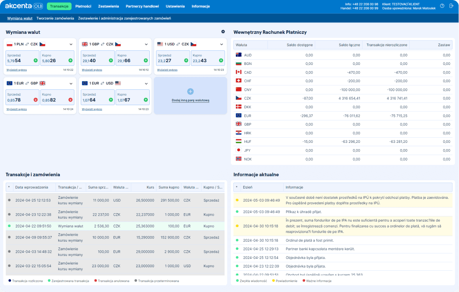Open the currency exchange settings gear

pos(223,32)
